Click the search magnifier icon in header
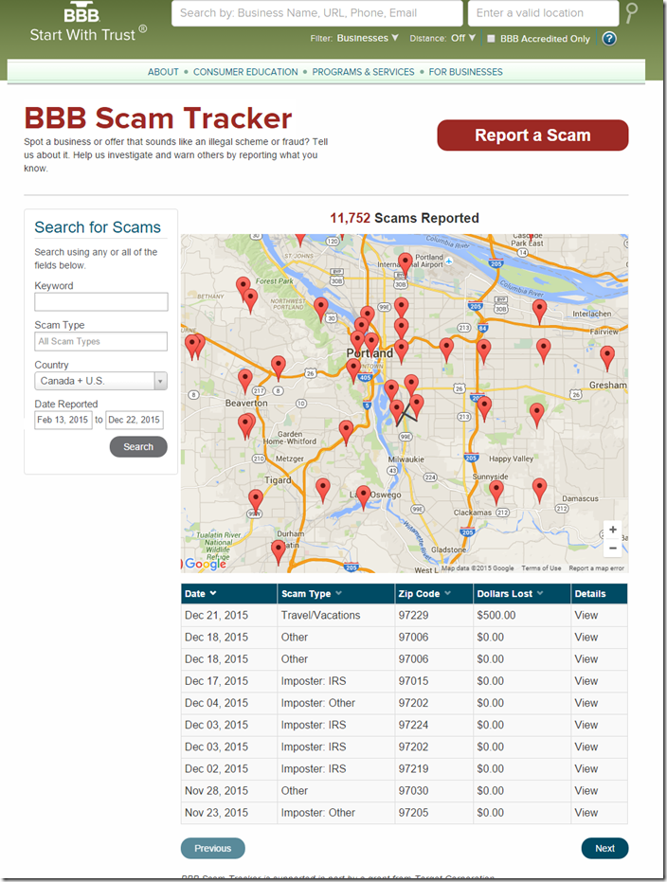The image size is (667, 882). (632, 12)
